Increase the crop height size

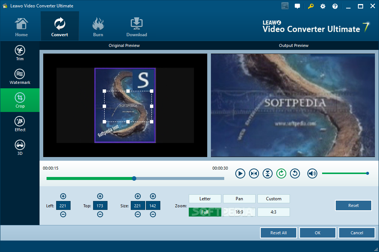(153, 196)
